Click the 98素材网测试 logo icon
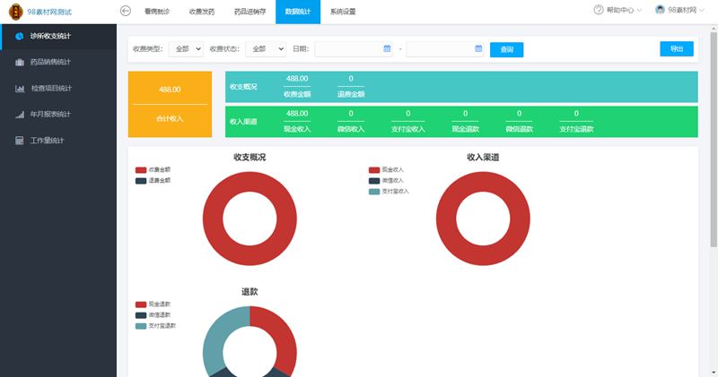718x377 pixels. point(15,12)
